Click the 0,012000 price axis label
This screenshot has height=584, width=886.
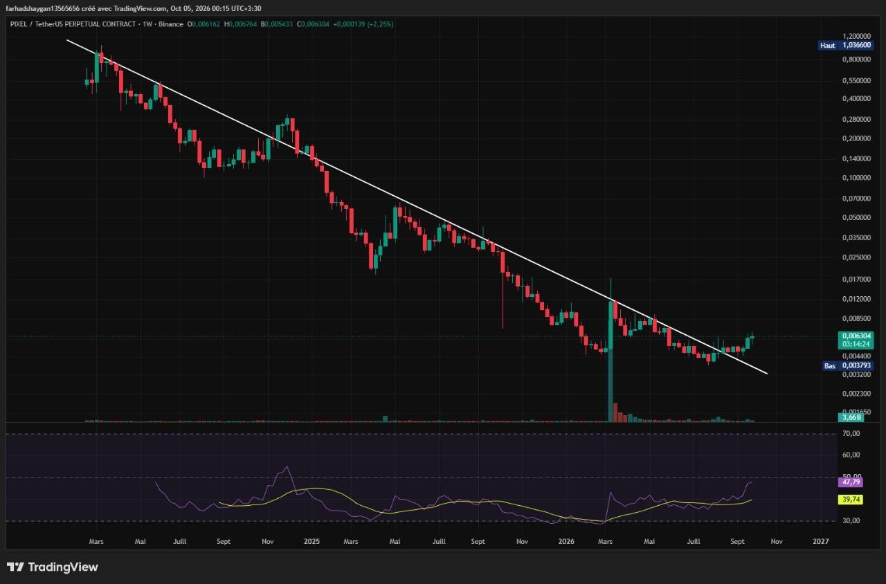point(856,299)
